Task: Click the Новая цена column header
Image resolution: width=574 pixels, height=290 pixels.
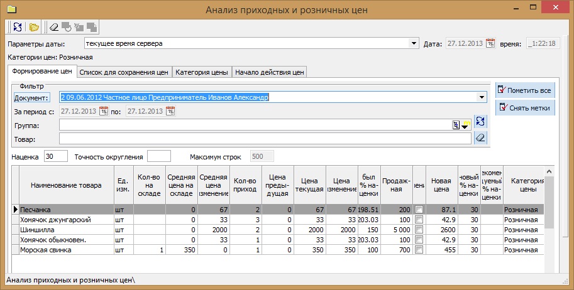Action: 441,185
